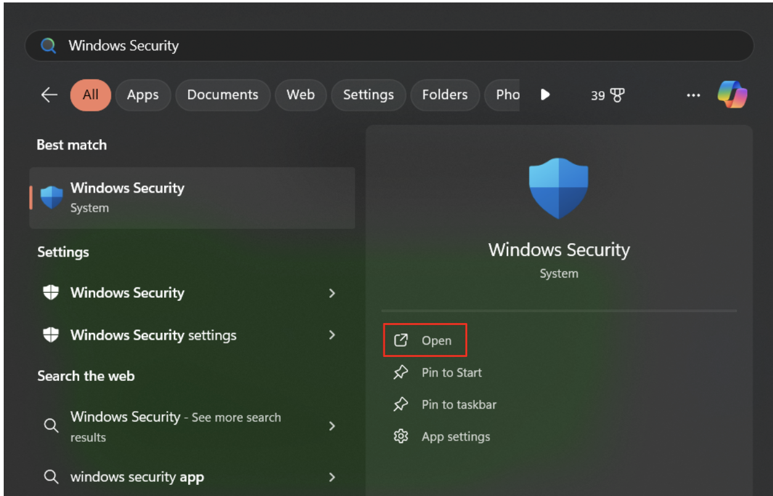
Task: Select the web search magnifier icon
Action: (x=51, y=426)
